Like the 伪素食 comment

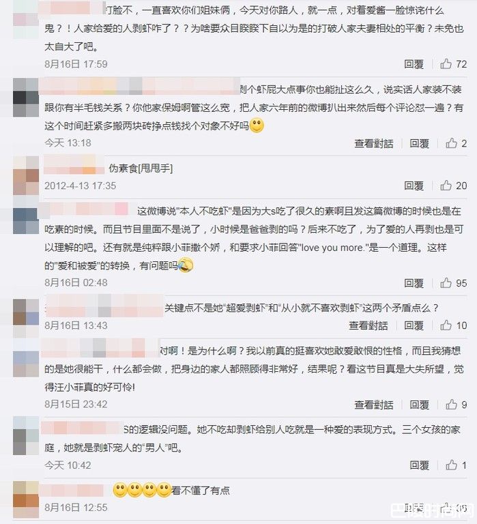coord(446,185)
